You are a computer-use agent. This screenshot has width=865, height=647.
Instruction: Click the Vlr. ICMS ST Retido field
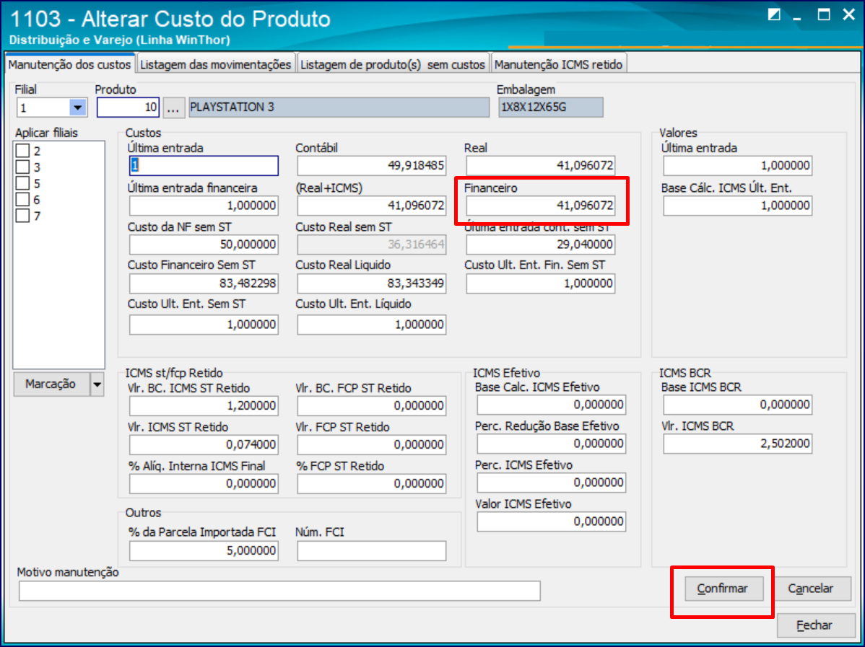pyautogui.click(x=204, y=445)
